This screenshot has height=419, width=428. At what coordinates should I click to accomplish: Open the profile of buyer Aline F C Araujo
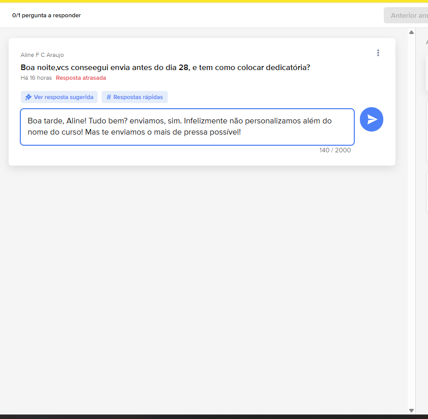click(42, 55)
